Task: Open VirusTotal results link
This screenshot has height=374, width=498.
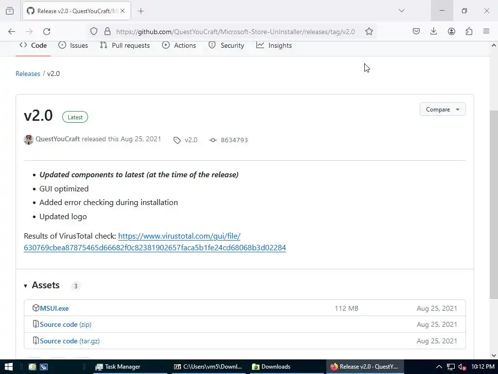Action: pos(155,242)
